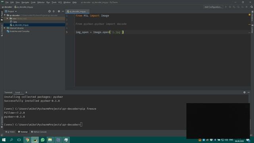The height and width of the screenshot is (143, 254).
Task: Toggle the SciView tool window stripe button
Action: [252, 29]
